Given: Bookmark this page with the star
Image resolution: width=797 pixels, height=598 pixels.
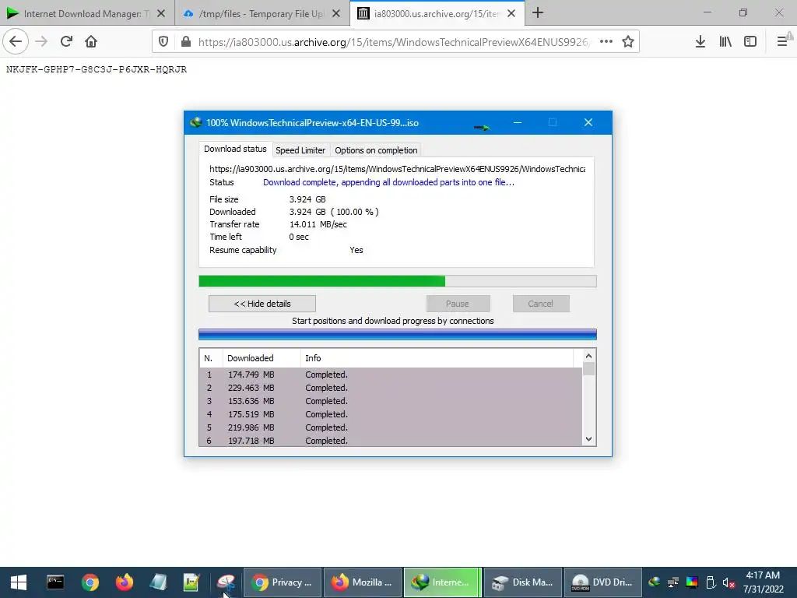Looking at the screenshot, I should 628,42.
